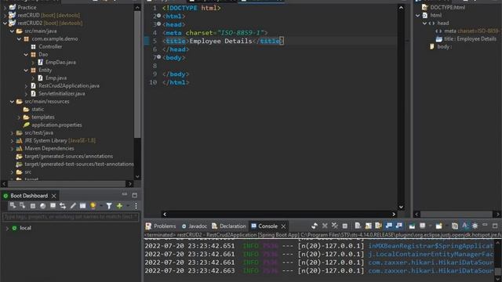Toggle show console on standard out change

(389, 226)
